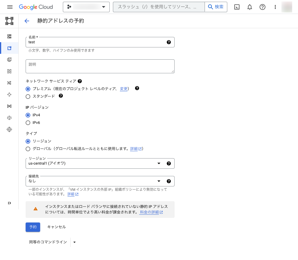Select the VPC network peering icon

click(9, 95)
